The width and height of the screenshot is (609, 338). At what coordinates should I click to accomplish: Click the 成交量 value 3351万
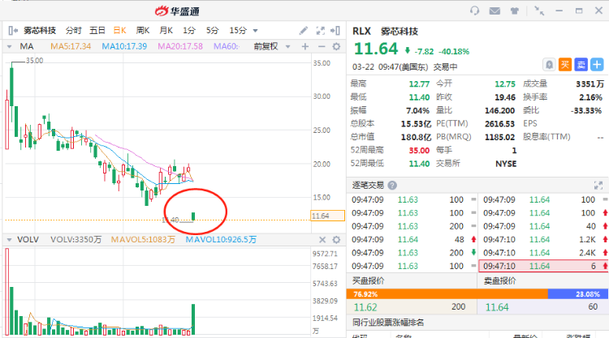point(590,83)
